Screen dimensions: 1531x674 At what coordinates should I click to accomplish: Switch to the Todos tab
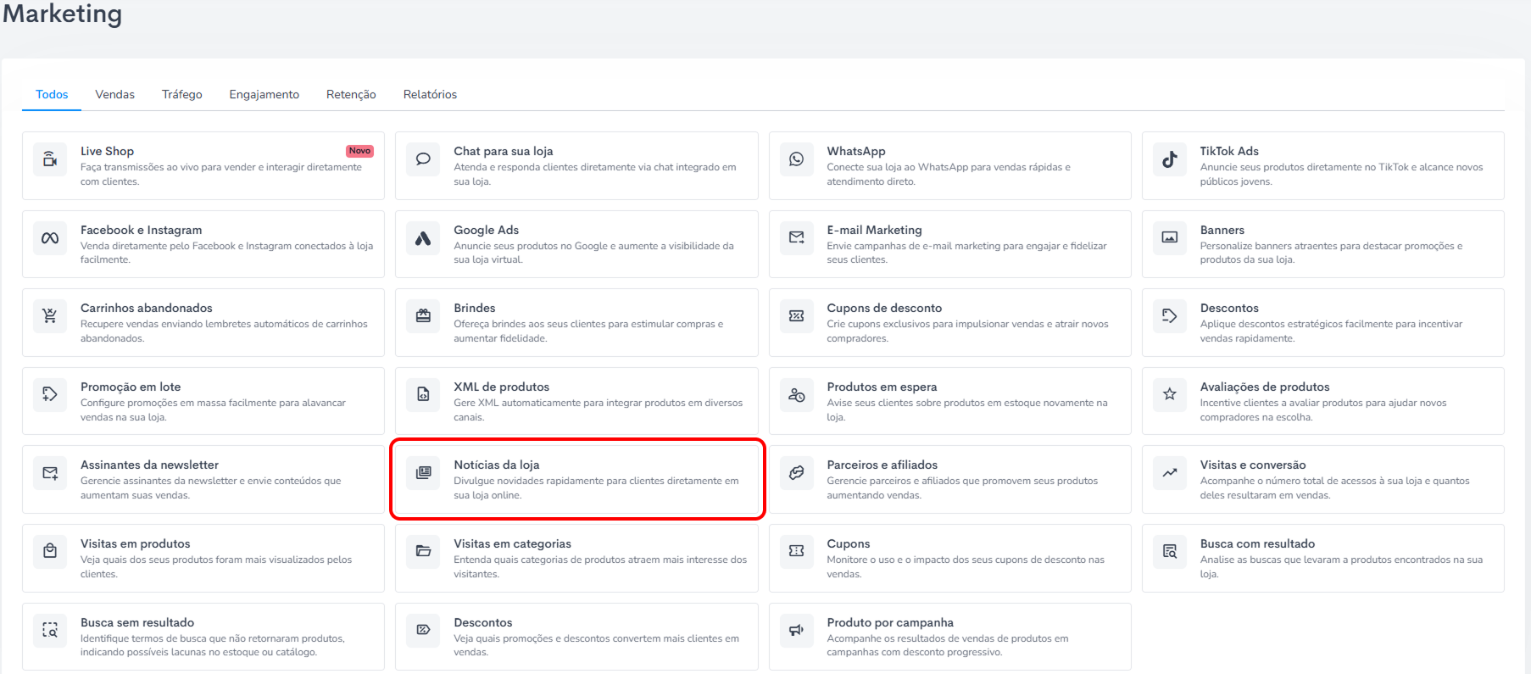(x=52, y=94)
